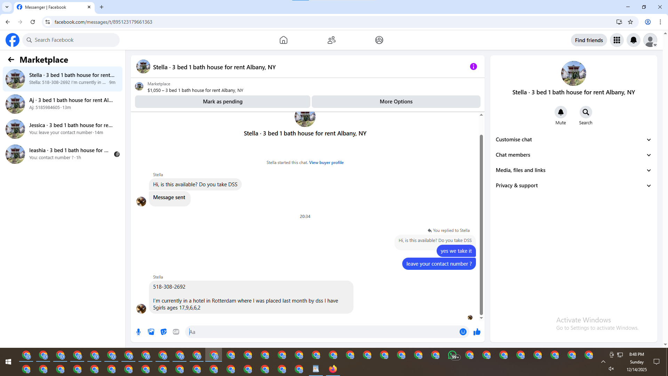Open the Facebook notifications bell

tap(633, 40)
